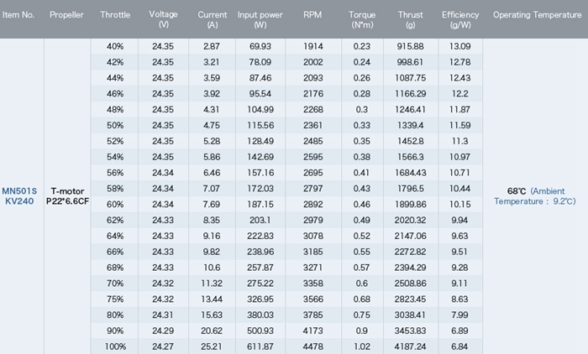Click the RPM column header

click(313, 15)
